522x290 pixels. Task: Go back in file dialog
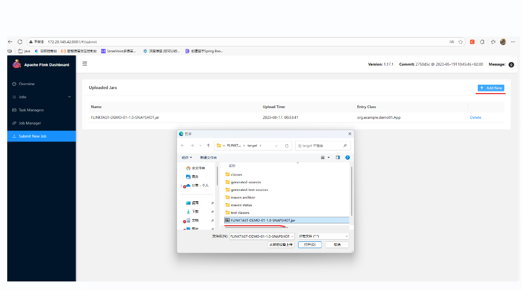[x=182, y=145]
